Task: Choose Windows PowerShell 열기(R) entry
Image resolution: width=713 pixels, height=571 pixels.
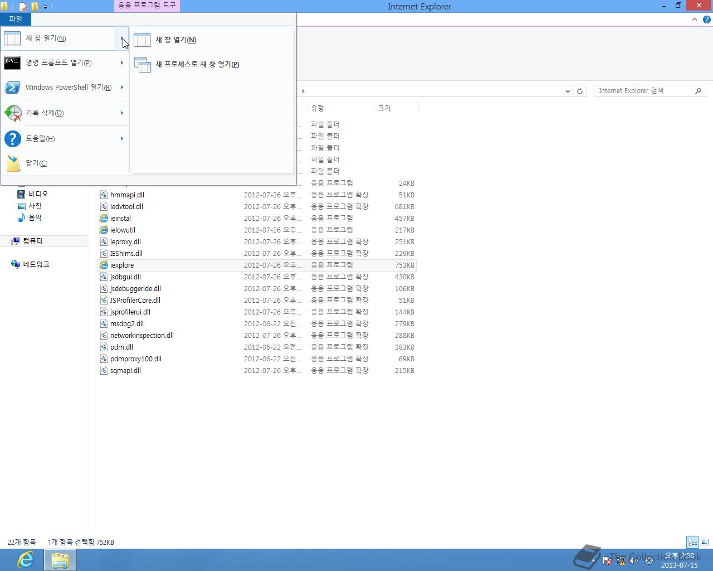Action: [69, 88]
